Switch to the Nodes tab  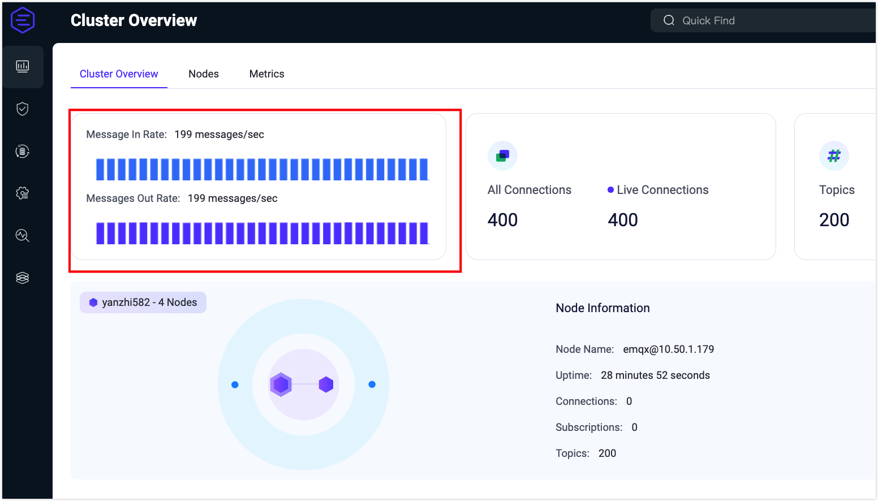tap(204, 74)
